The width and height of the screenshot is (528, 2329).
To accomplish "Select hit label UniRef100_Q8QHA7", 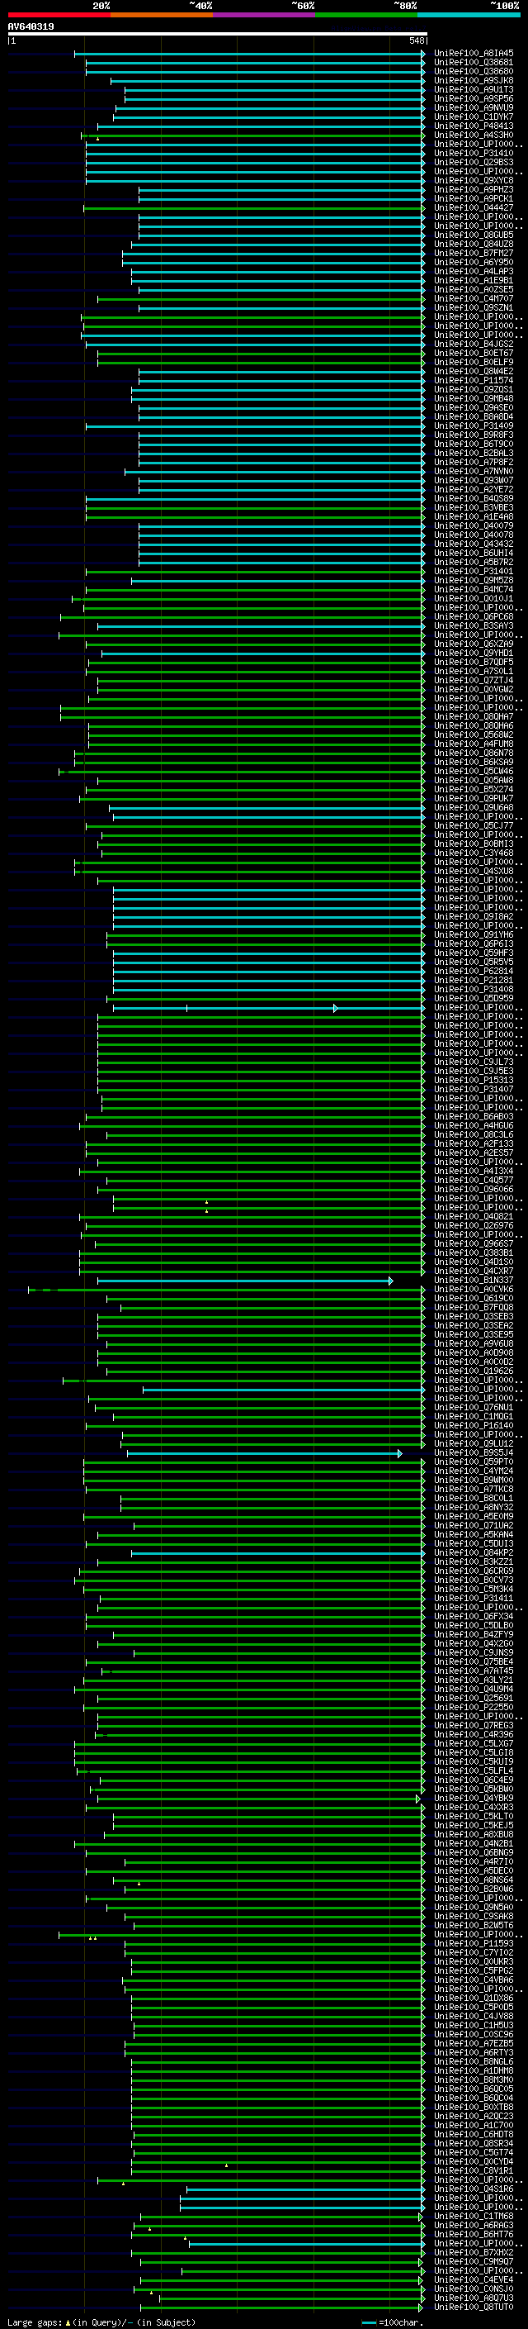I will point(474,717).
